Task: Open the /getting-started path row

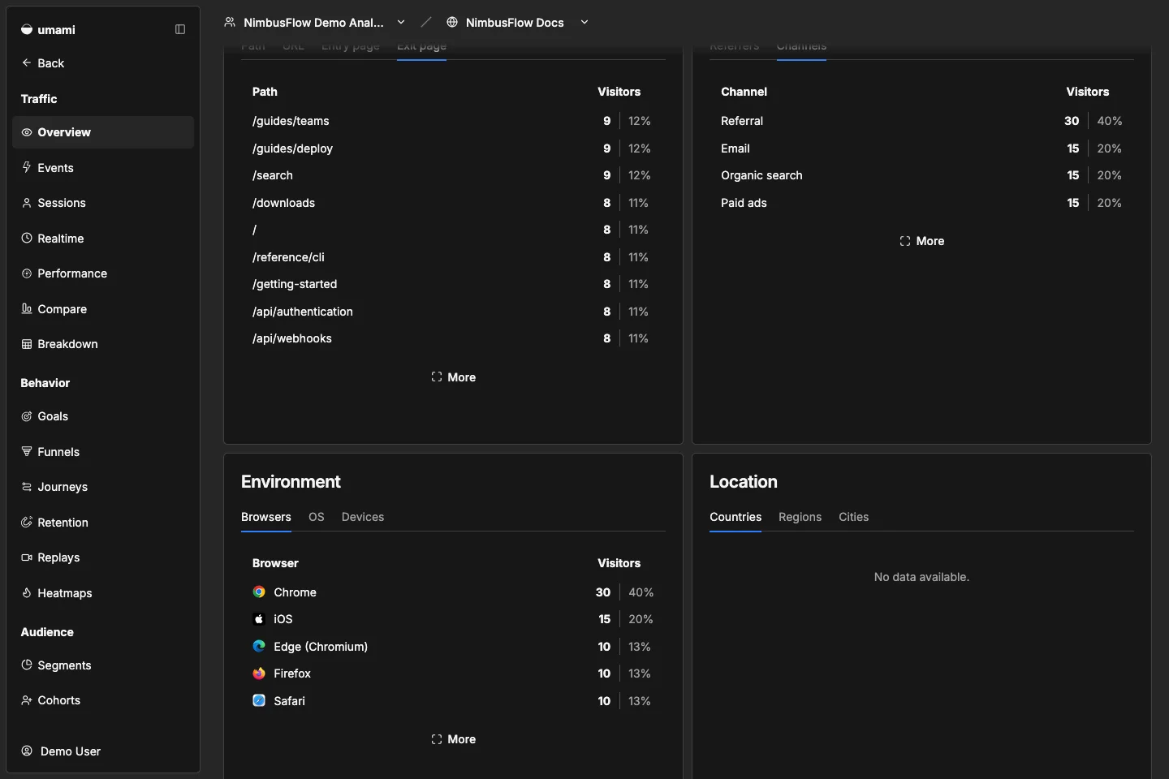Action: pos(452,284)
